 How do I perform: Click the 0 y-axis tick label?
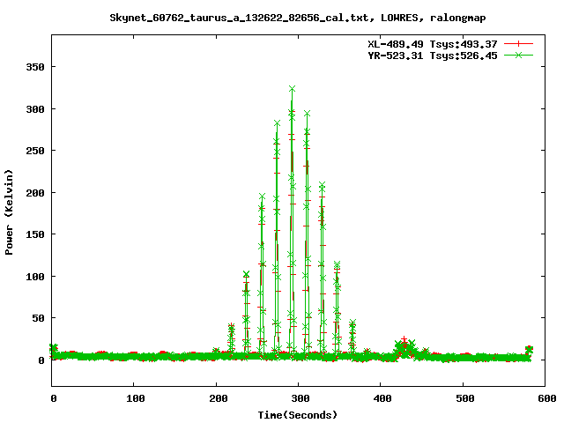click(41, 360)
